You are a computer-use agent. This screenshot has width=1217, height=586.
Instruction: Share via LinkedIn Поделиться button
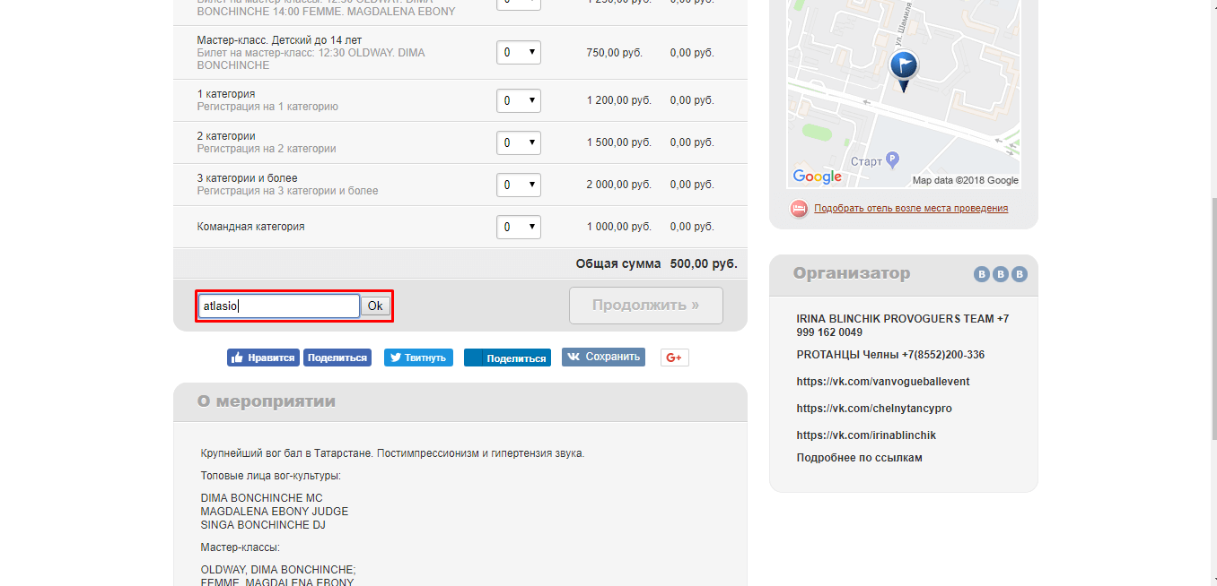pos(507,358)
